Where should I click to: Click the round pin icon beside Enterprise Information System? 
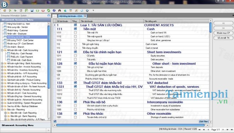tap(48, 16)
